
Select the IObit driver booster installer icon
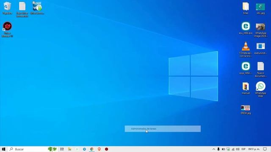pyautogui.click(x=37, y=8)
